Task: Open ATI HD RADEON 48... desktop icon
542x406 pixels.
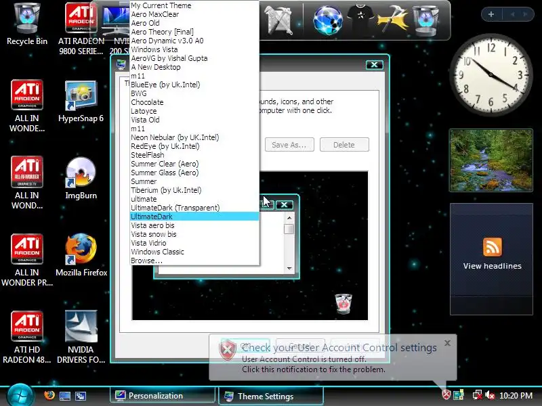Action: pyautogui.click(x=27, y=336)
